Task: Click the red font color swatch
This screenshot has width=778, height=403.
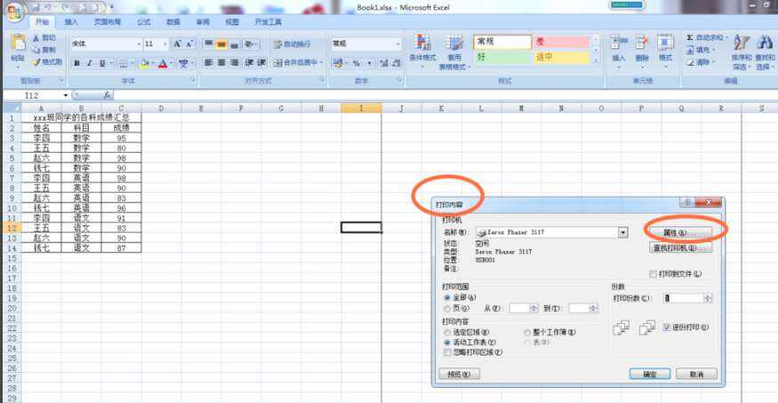Action: pyautogui.click(x=163, y=63)
